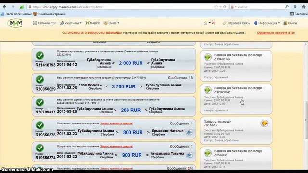This screenshot has width=308, height=173.
Task: Click green arrow icon of request Z556031
Action: (x=208, y=153)
